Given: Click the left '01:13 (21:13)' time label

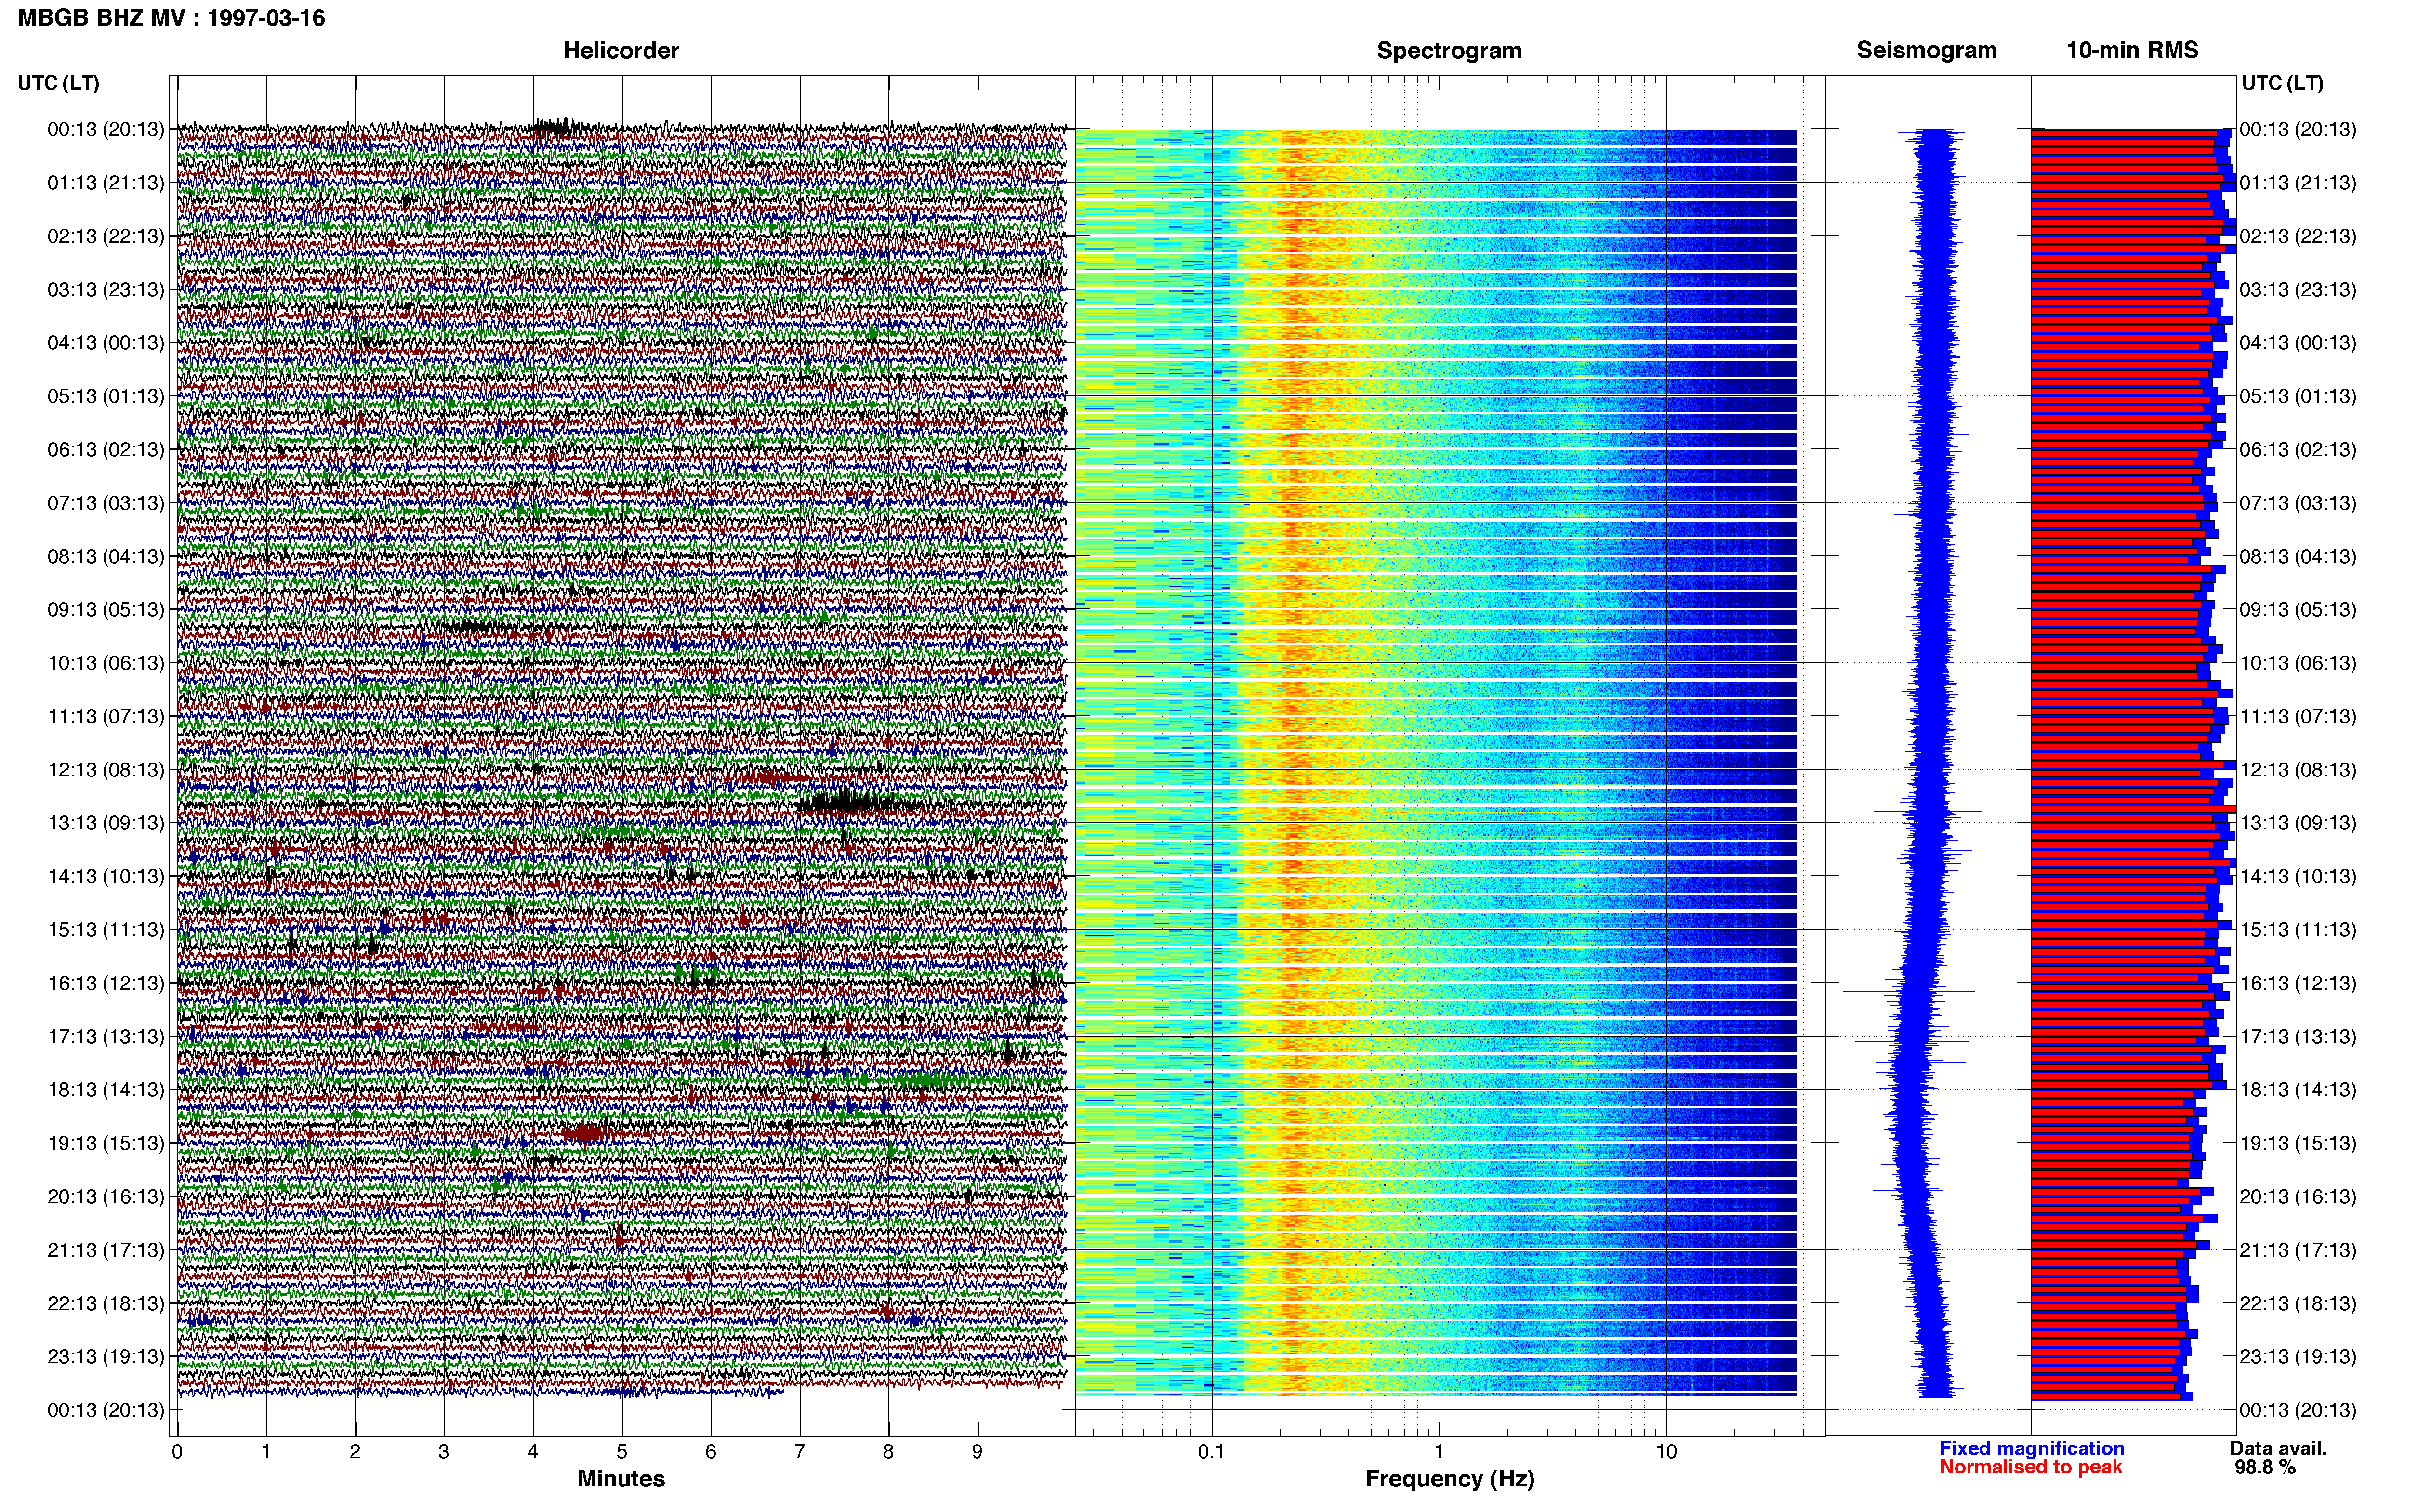Looking at the screenshot, I should click(105, 183).
